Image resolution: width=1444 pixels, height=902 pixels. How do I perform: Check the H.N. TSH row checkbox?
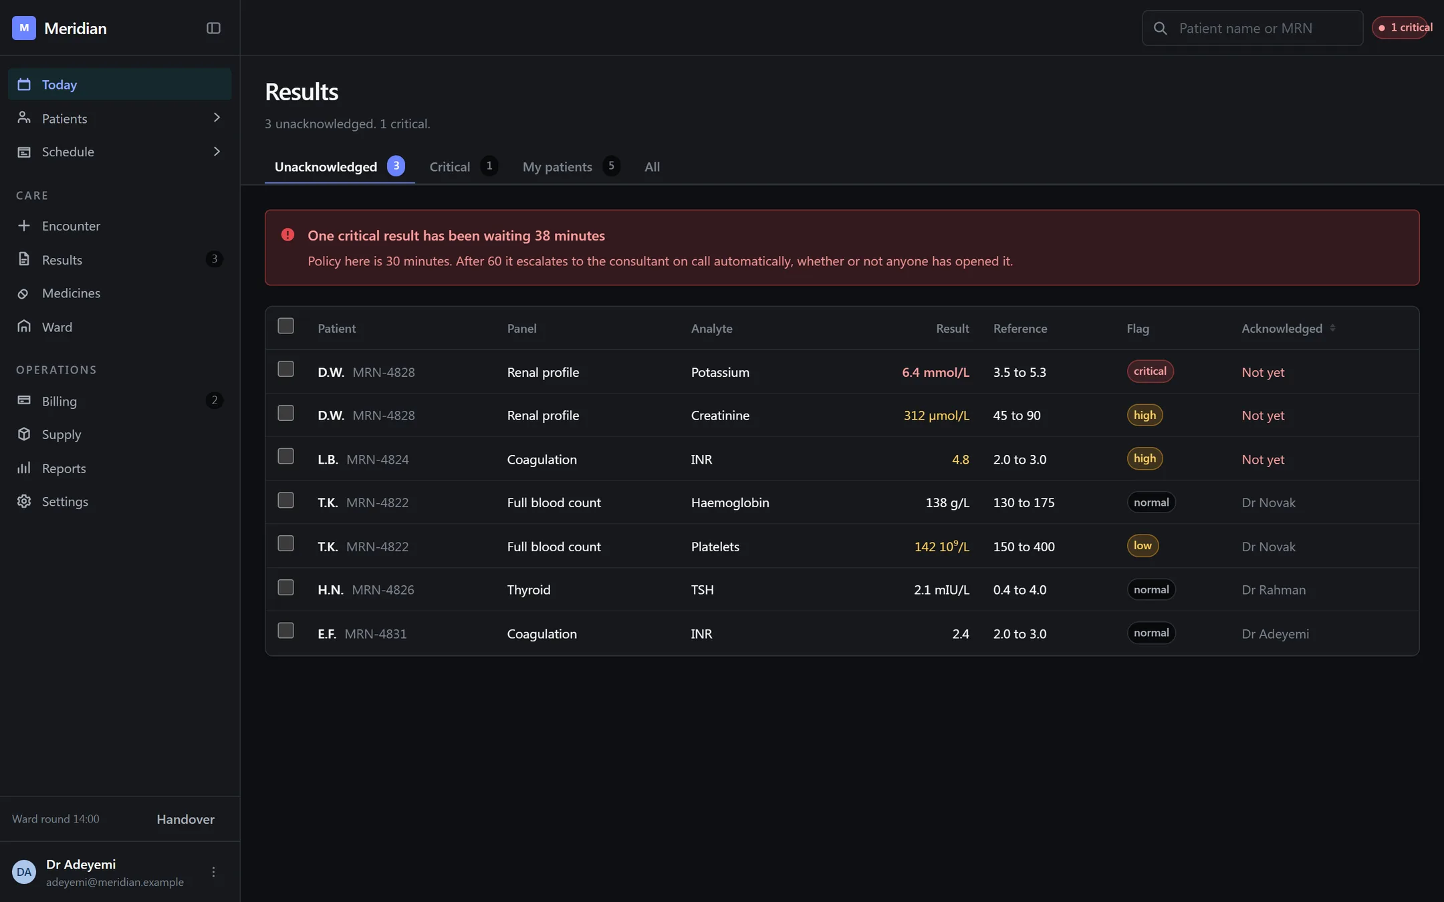click(x=285, y=588)
